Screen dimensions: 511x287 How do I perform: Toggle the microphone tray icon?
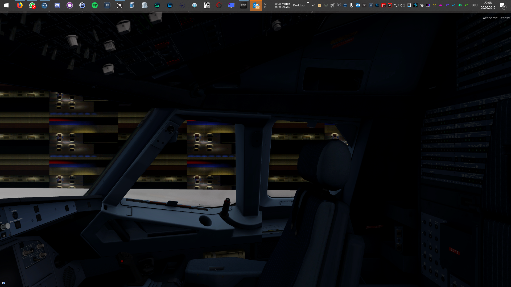(351, 5)
